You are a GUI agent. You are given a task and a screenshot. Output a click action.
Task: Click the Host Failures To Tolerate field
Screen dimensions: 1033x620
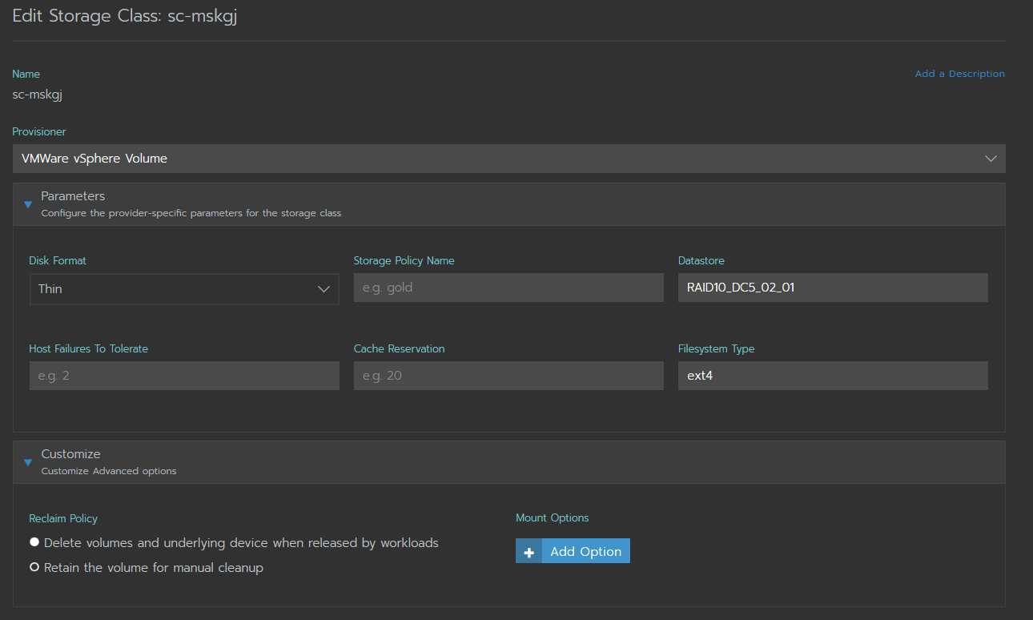click(x=184, y=375)
